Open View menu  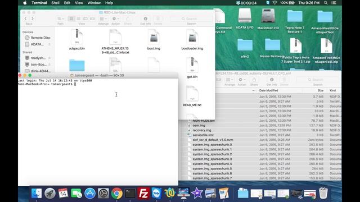(x=79, y=3)
